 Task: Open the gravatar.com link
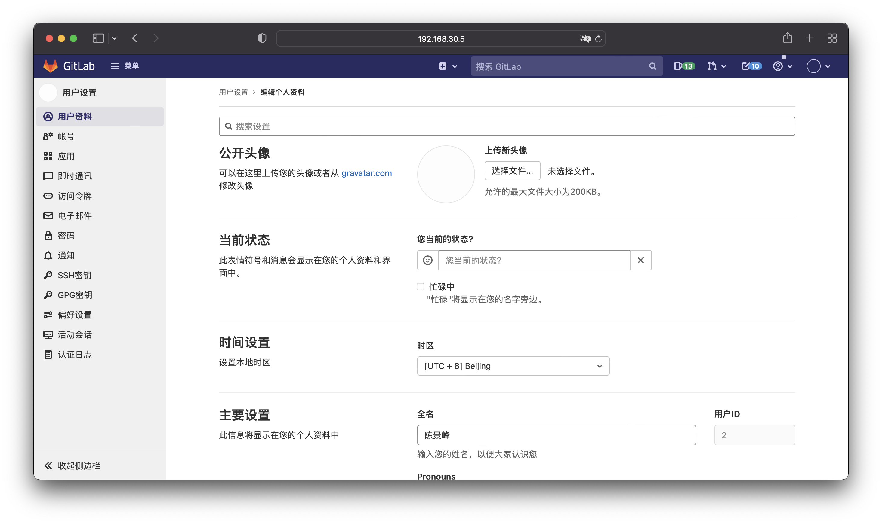point(366,173)
